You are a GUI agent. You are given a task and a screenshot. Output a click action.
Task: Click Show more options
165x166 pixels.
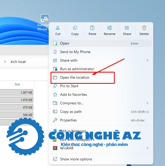pos(76,159)
